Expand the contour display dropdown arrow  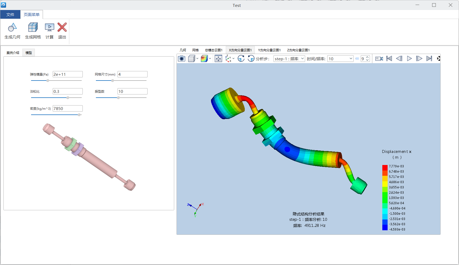(x=210, y=58)
